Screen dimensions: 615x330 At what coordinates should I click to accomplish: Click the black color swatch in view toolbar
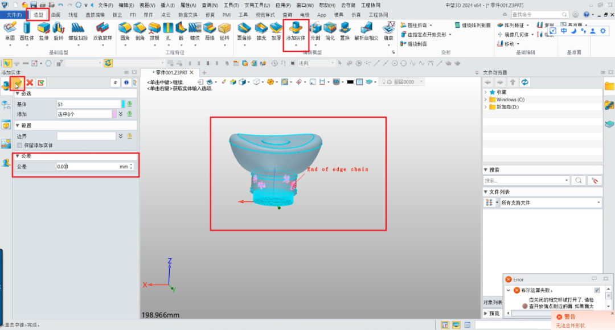350,82
